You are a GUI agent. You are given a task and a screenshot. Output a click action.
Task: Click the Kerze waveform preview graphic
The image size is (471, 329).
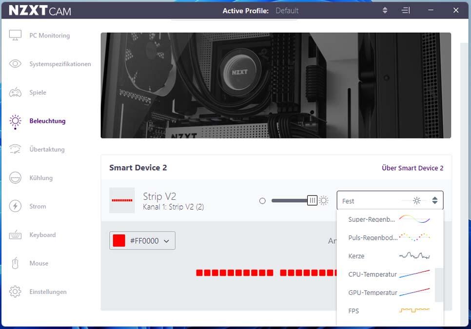[x=414, y=256]
